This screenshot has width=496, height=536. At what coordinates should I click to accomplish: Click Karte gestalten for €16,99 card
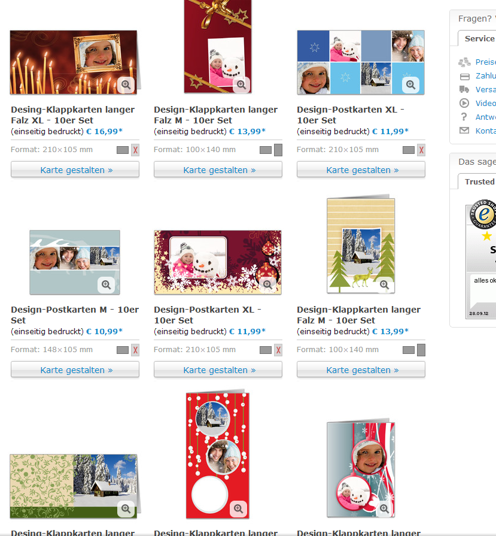(x=75, y=169)
